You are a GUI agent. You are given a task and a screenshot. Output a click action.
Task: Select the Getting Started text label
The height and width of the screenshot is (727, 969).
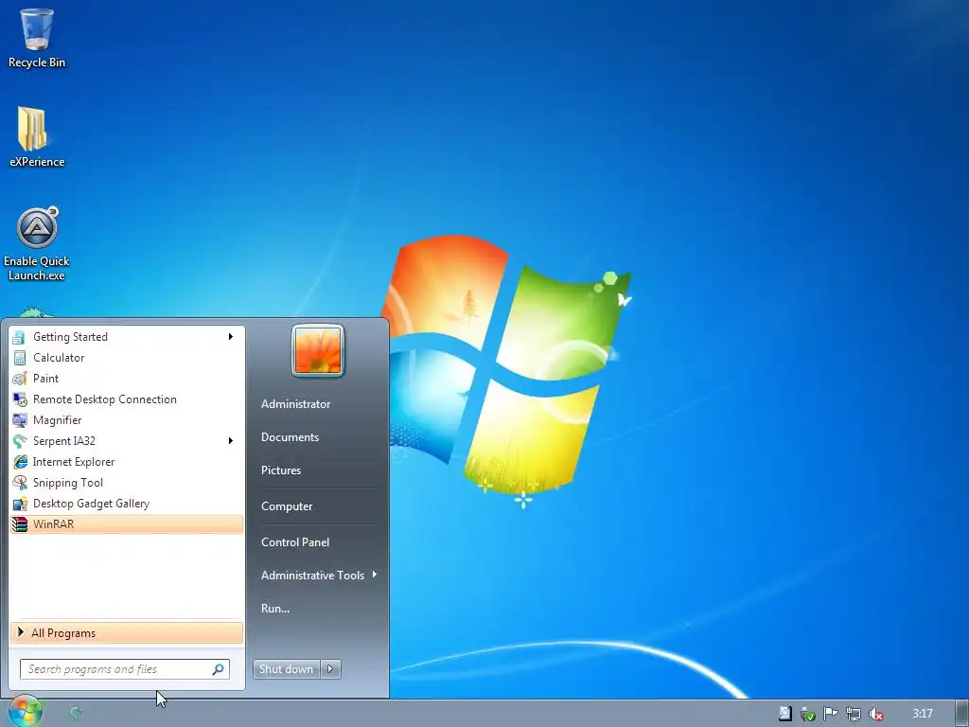[x=70, y=337]
